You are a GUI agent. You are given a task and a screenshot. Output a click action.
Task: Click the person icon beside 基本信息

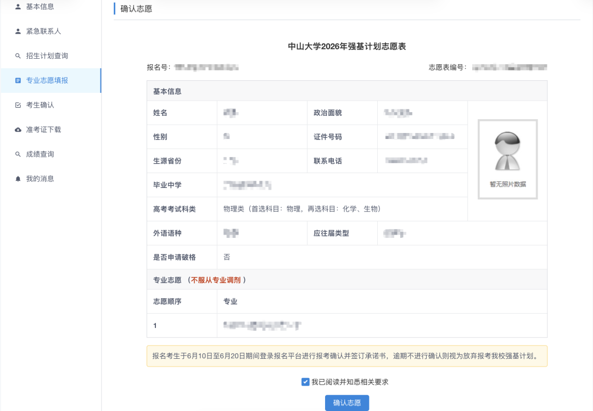[17, 7]
